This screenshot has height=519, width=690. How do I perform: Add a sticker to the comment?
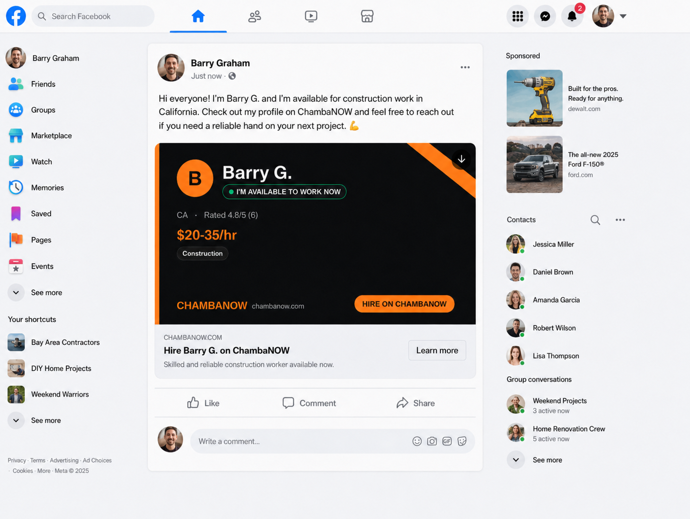(x=462, y=441)
